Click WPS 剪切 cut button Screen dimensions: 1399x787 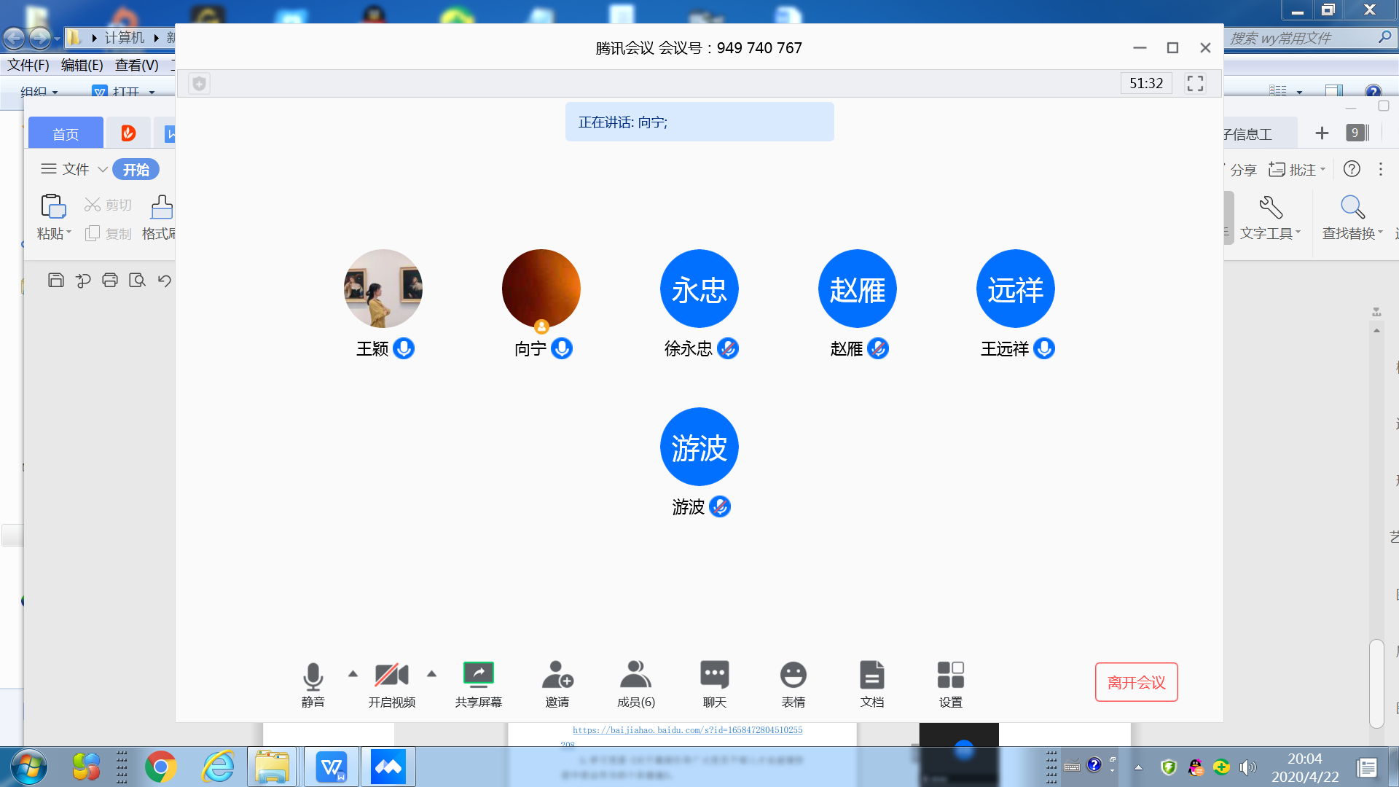108,205
